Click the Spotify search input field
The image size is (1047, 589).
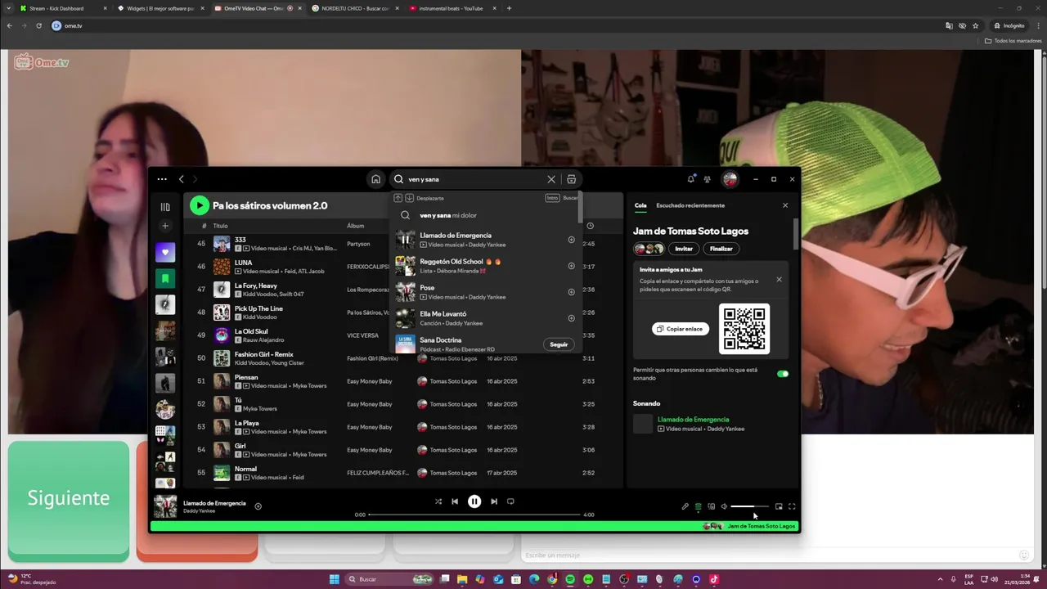[x=474, y=179]
